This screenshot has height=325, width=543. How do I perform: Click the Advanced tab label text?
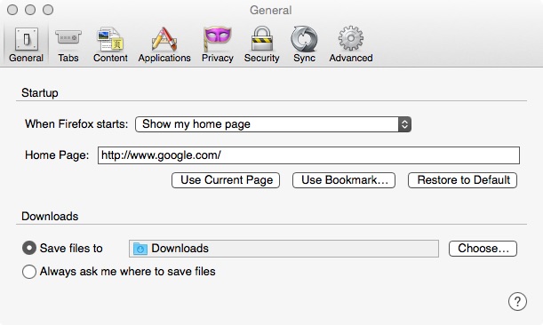click(351, 58)
